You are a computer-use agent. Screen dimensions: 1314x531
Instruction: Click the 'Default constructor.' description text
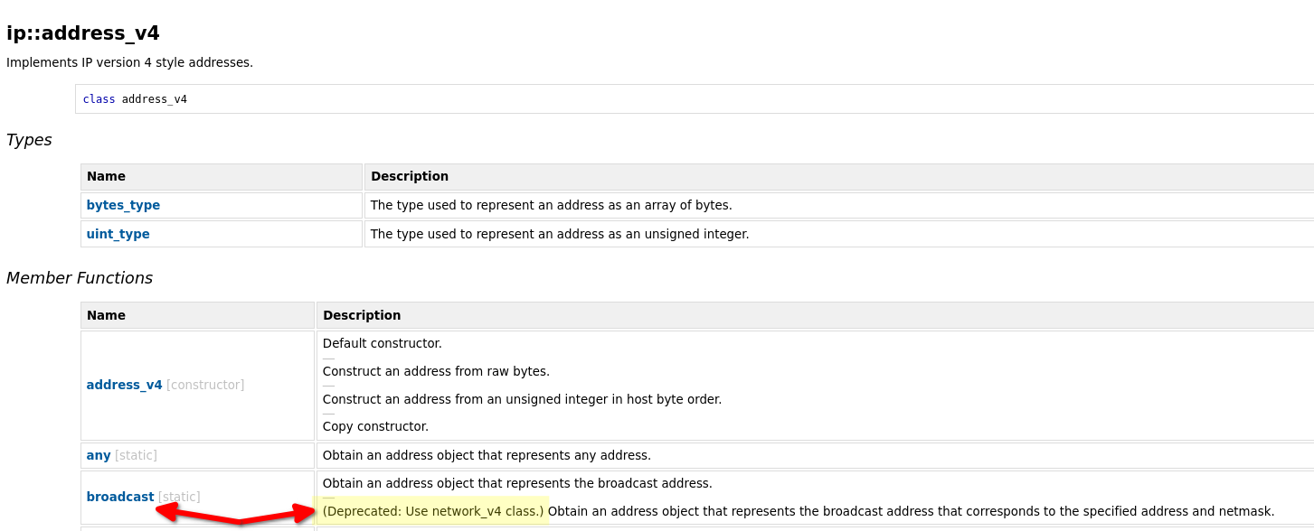[x=383, y=343]
